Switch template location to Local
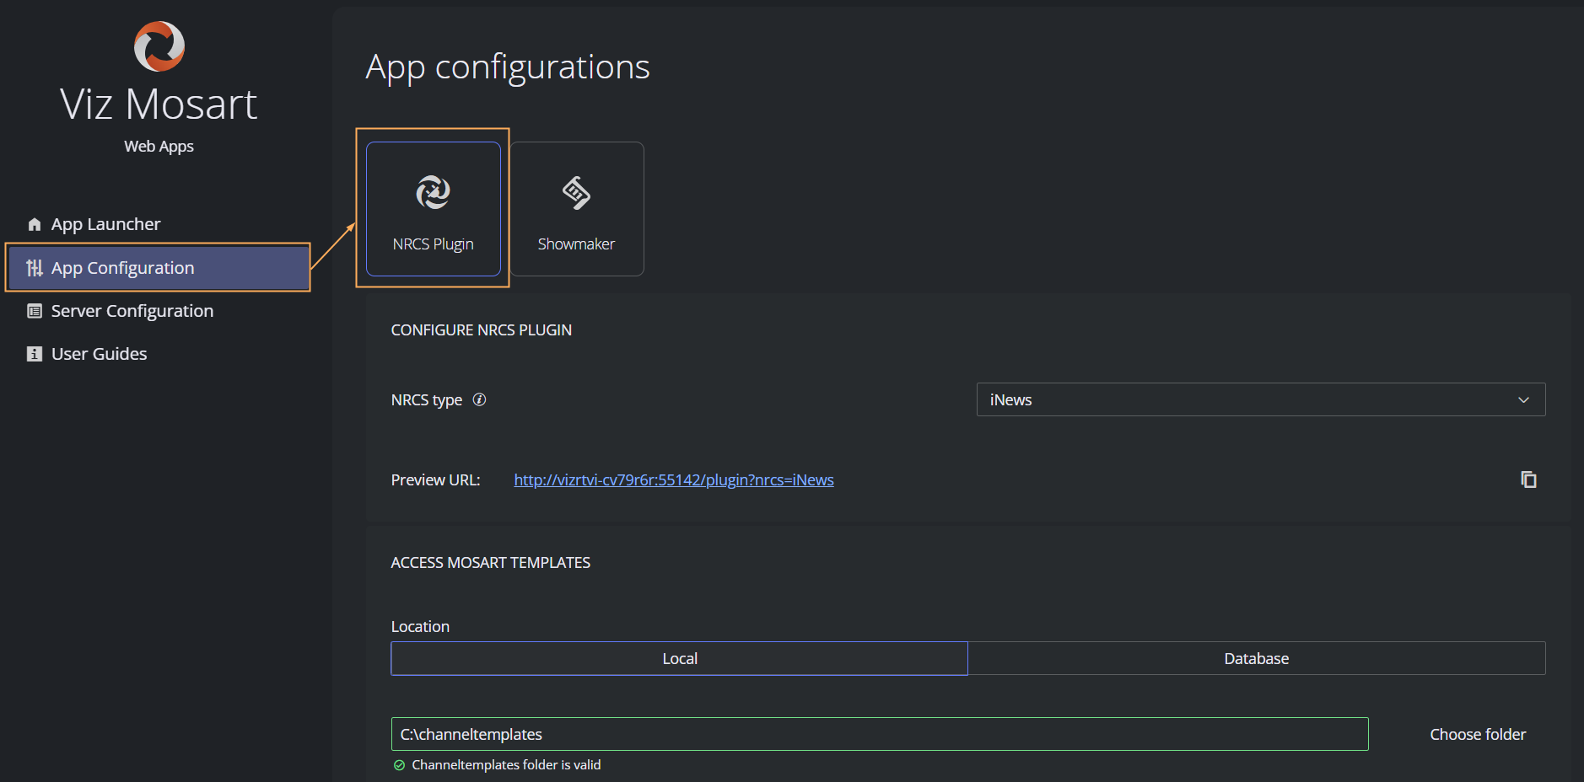This screenshot has height=782, width=1584. pos(679,658)
